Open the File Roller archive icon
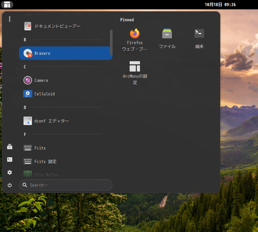Viewport: 258px width, 232px height. 28,174
